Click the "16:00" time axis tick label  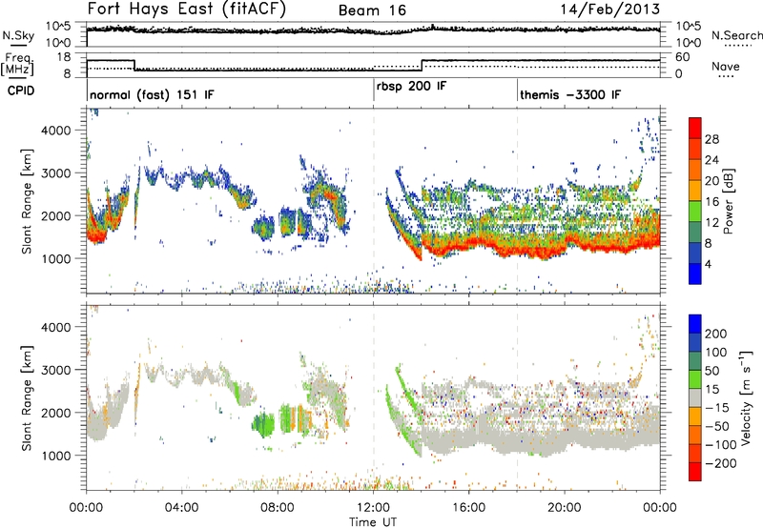coord(468,508)
